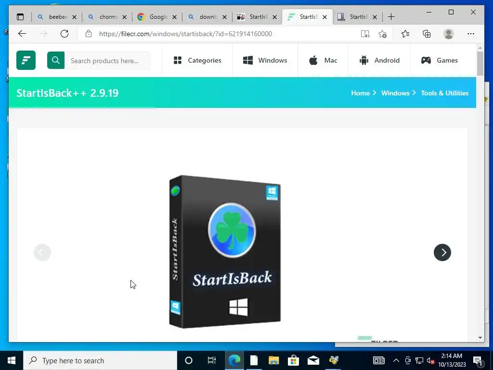
Task: Click the Type here to search box
Action: [x=100, y=360]
